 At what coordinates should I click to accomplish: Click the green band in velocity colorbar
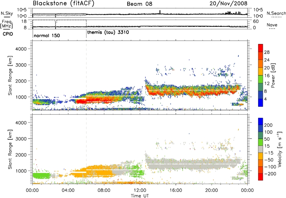point(261,142)
